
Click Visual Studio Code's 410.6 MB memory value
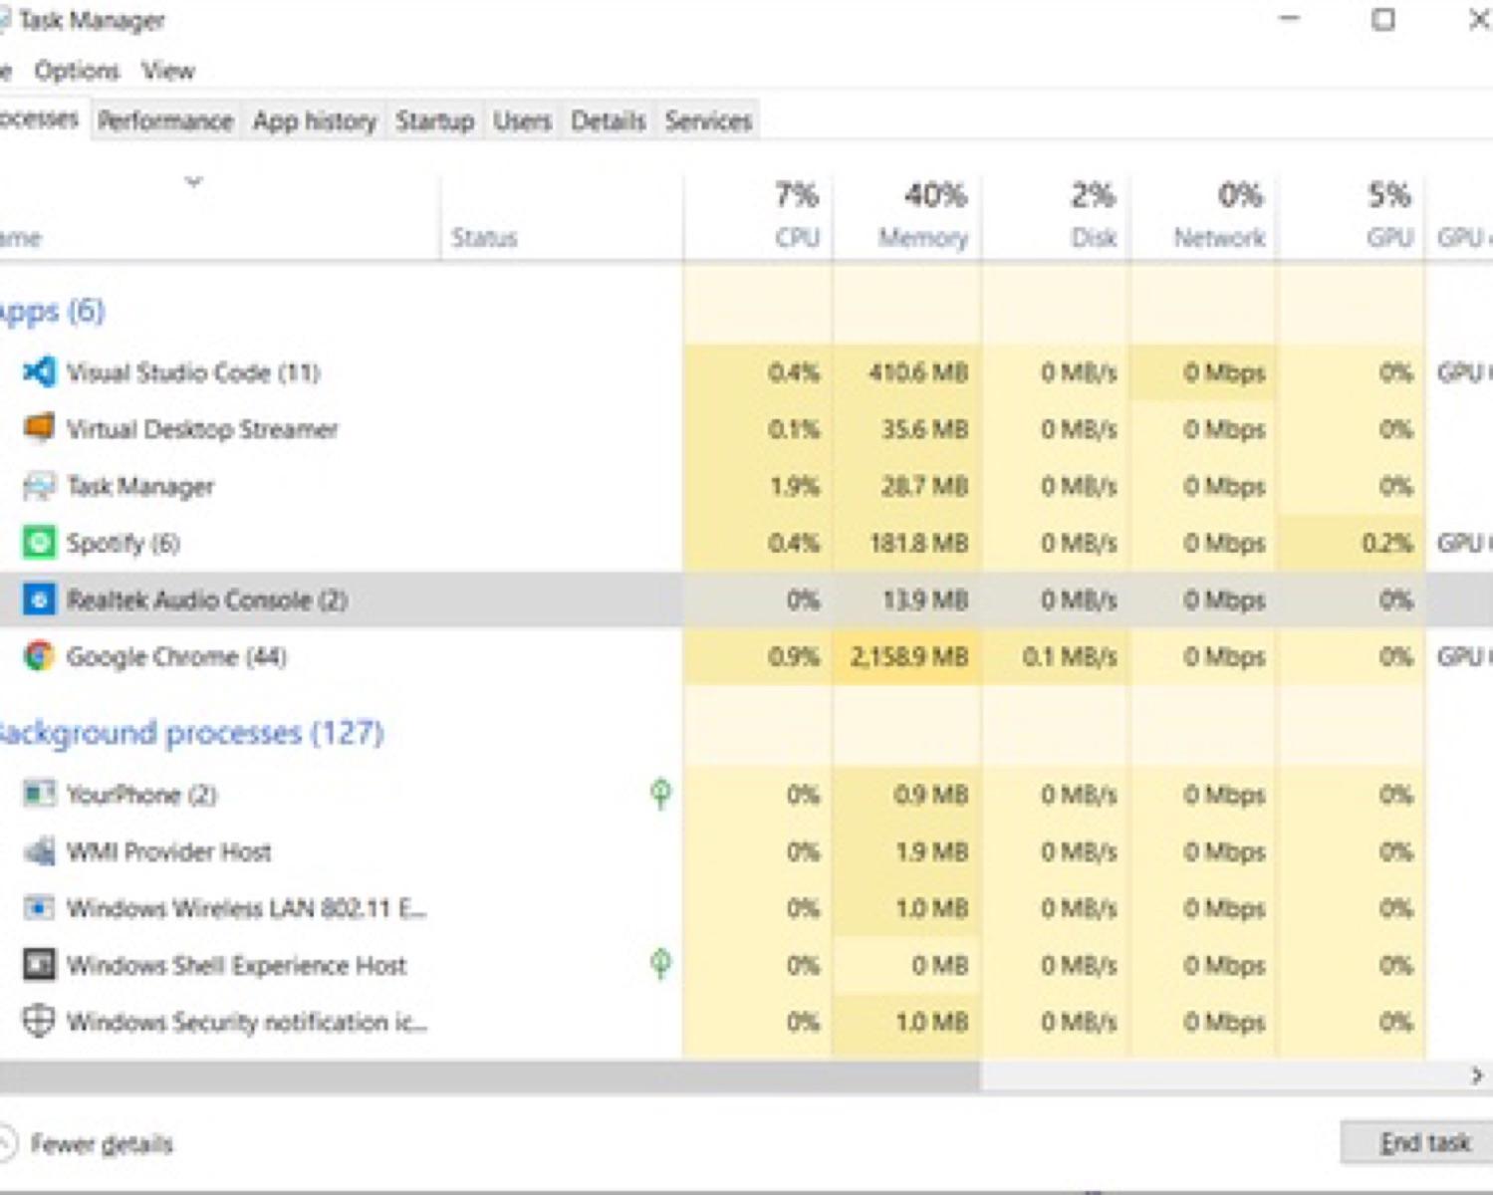[918, 372]
